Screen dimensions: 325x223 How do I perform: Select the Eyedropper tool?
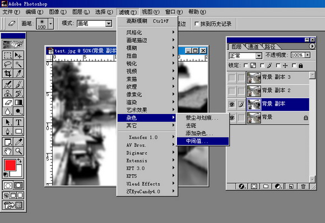tap(18, 142)
